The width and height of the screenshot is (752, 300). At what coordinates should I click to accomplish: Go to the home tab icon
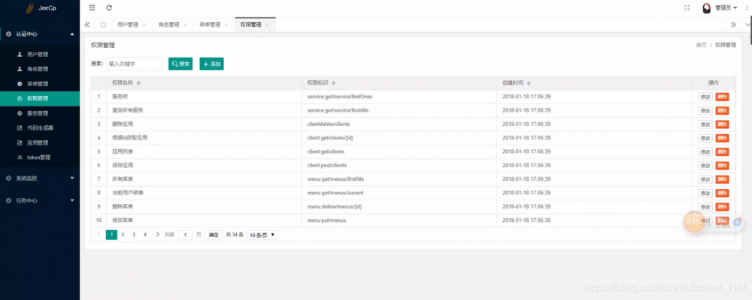click(103, 25)
